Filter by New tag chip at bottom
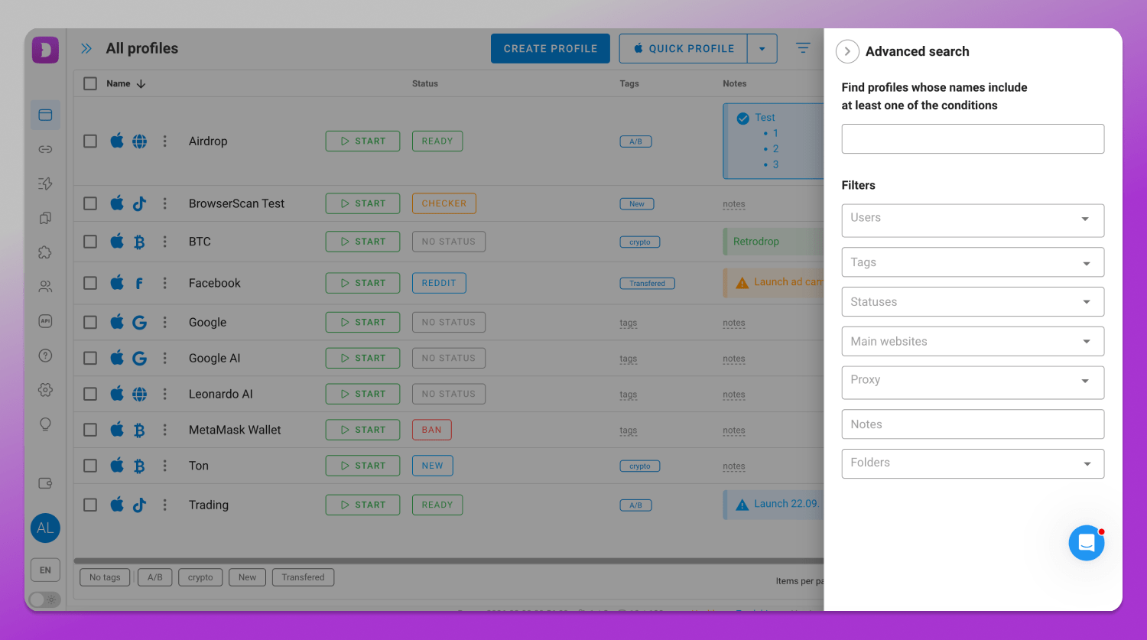This screenshot has width=1147, height=640. (247, 577)
